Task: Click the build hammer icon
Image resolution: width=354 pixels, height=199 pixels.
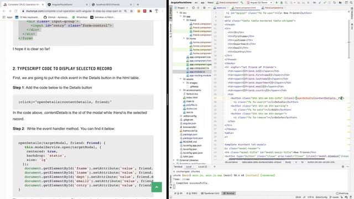Action: [x=242, y=2]
